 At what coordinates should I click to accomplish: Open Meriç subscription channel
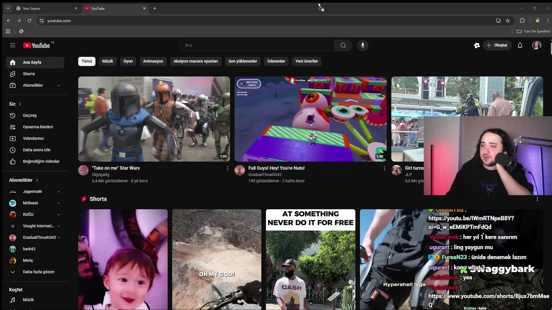point(35,260)
